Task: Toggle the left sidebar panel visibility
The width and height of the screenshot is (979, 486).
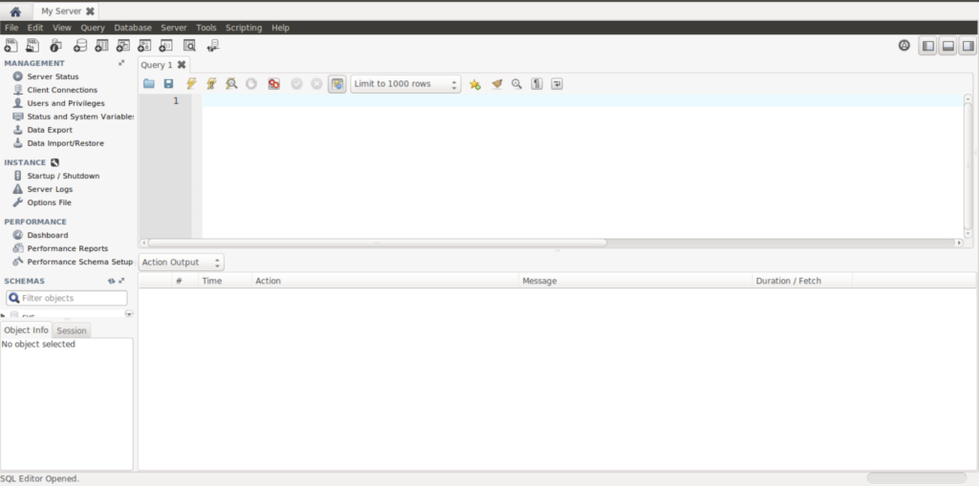Action: 926,46
